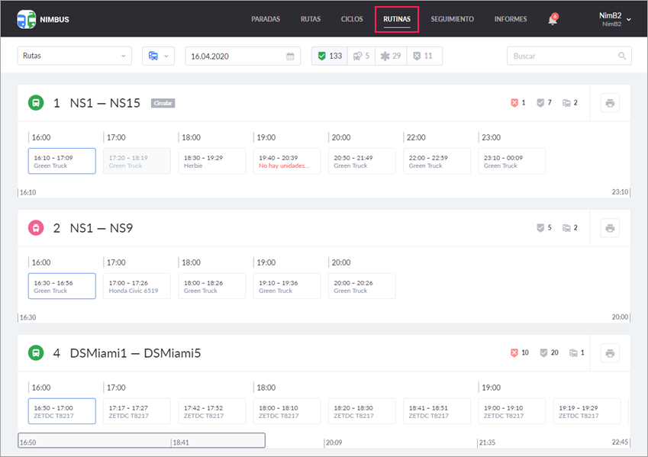
Task: Print route 2 NS1 — NS9 schedule
Action: coord(609,228)
